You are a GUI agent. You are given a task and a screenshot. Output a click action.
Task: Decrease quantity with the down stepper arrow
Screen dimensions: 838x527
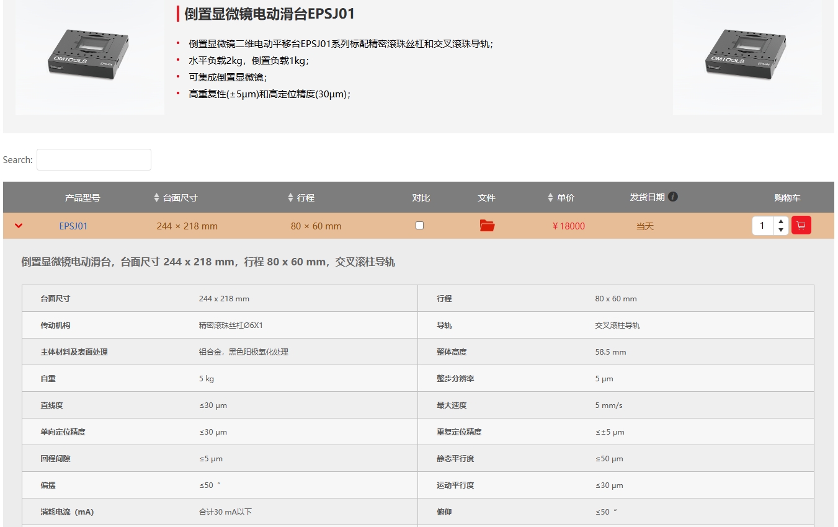(x=780, y=230)
